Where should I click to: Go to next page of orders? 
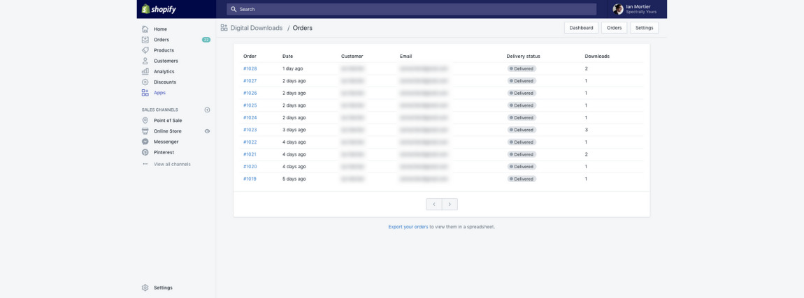[x=450, y=204]
